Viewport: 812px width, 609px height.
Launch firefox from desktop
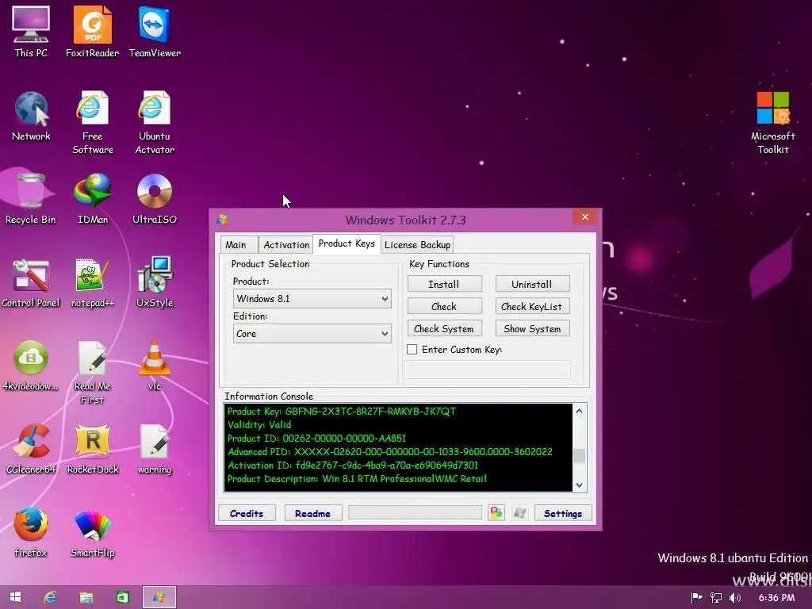click(x=31, y=532)
